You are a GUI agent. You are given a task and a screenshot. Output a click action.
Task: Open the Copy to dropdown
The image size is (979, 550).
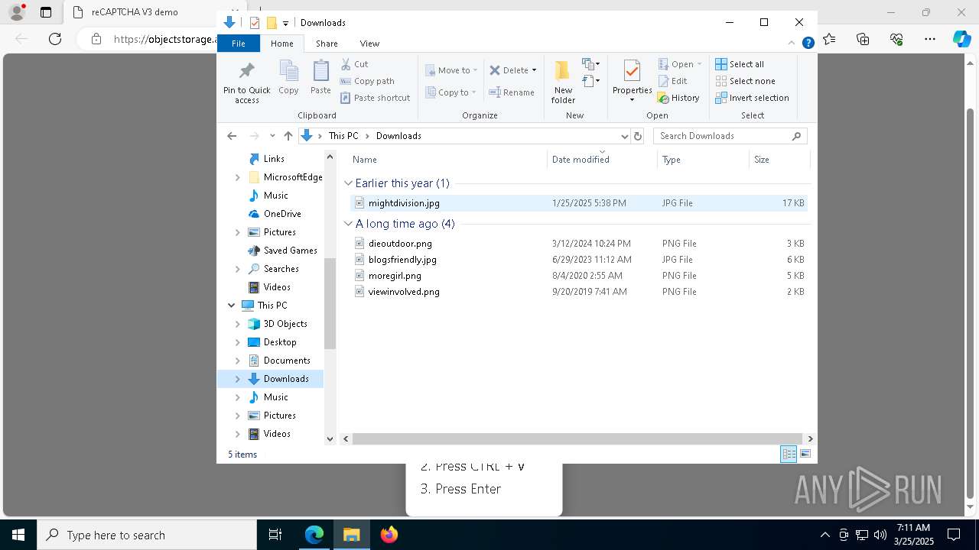coord(450,92)
